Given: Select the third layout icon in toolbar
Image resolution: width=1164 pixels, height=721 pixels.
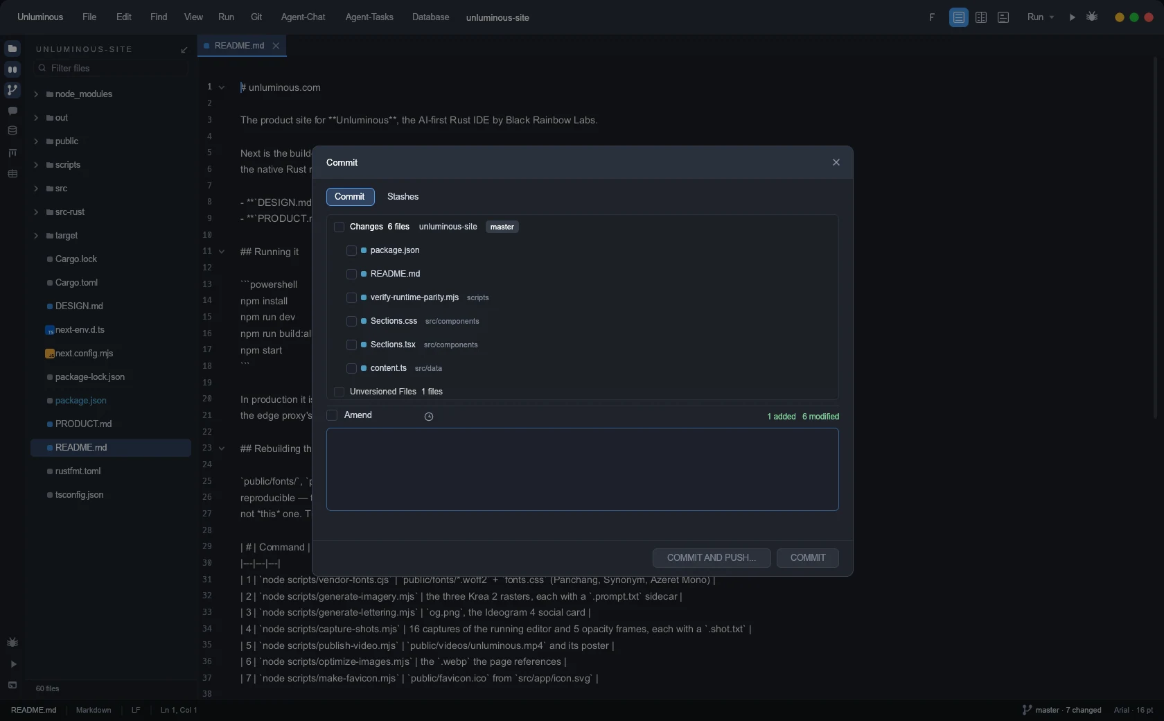Looking at the screenshot, I should [1003, 17].
